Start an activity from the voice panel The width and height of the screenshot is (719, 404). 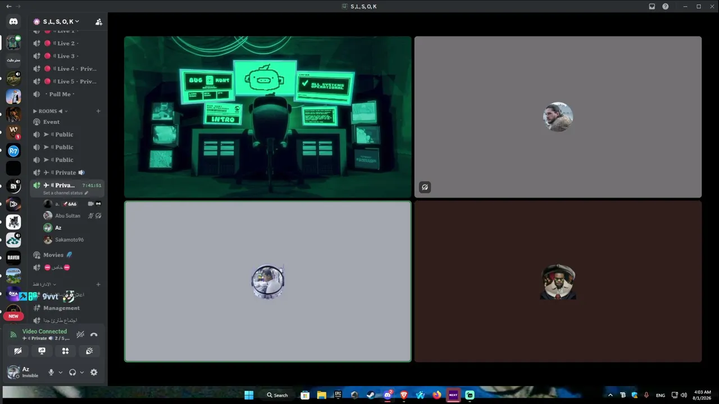(x=65, y=351)
